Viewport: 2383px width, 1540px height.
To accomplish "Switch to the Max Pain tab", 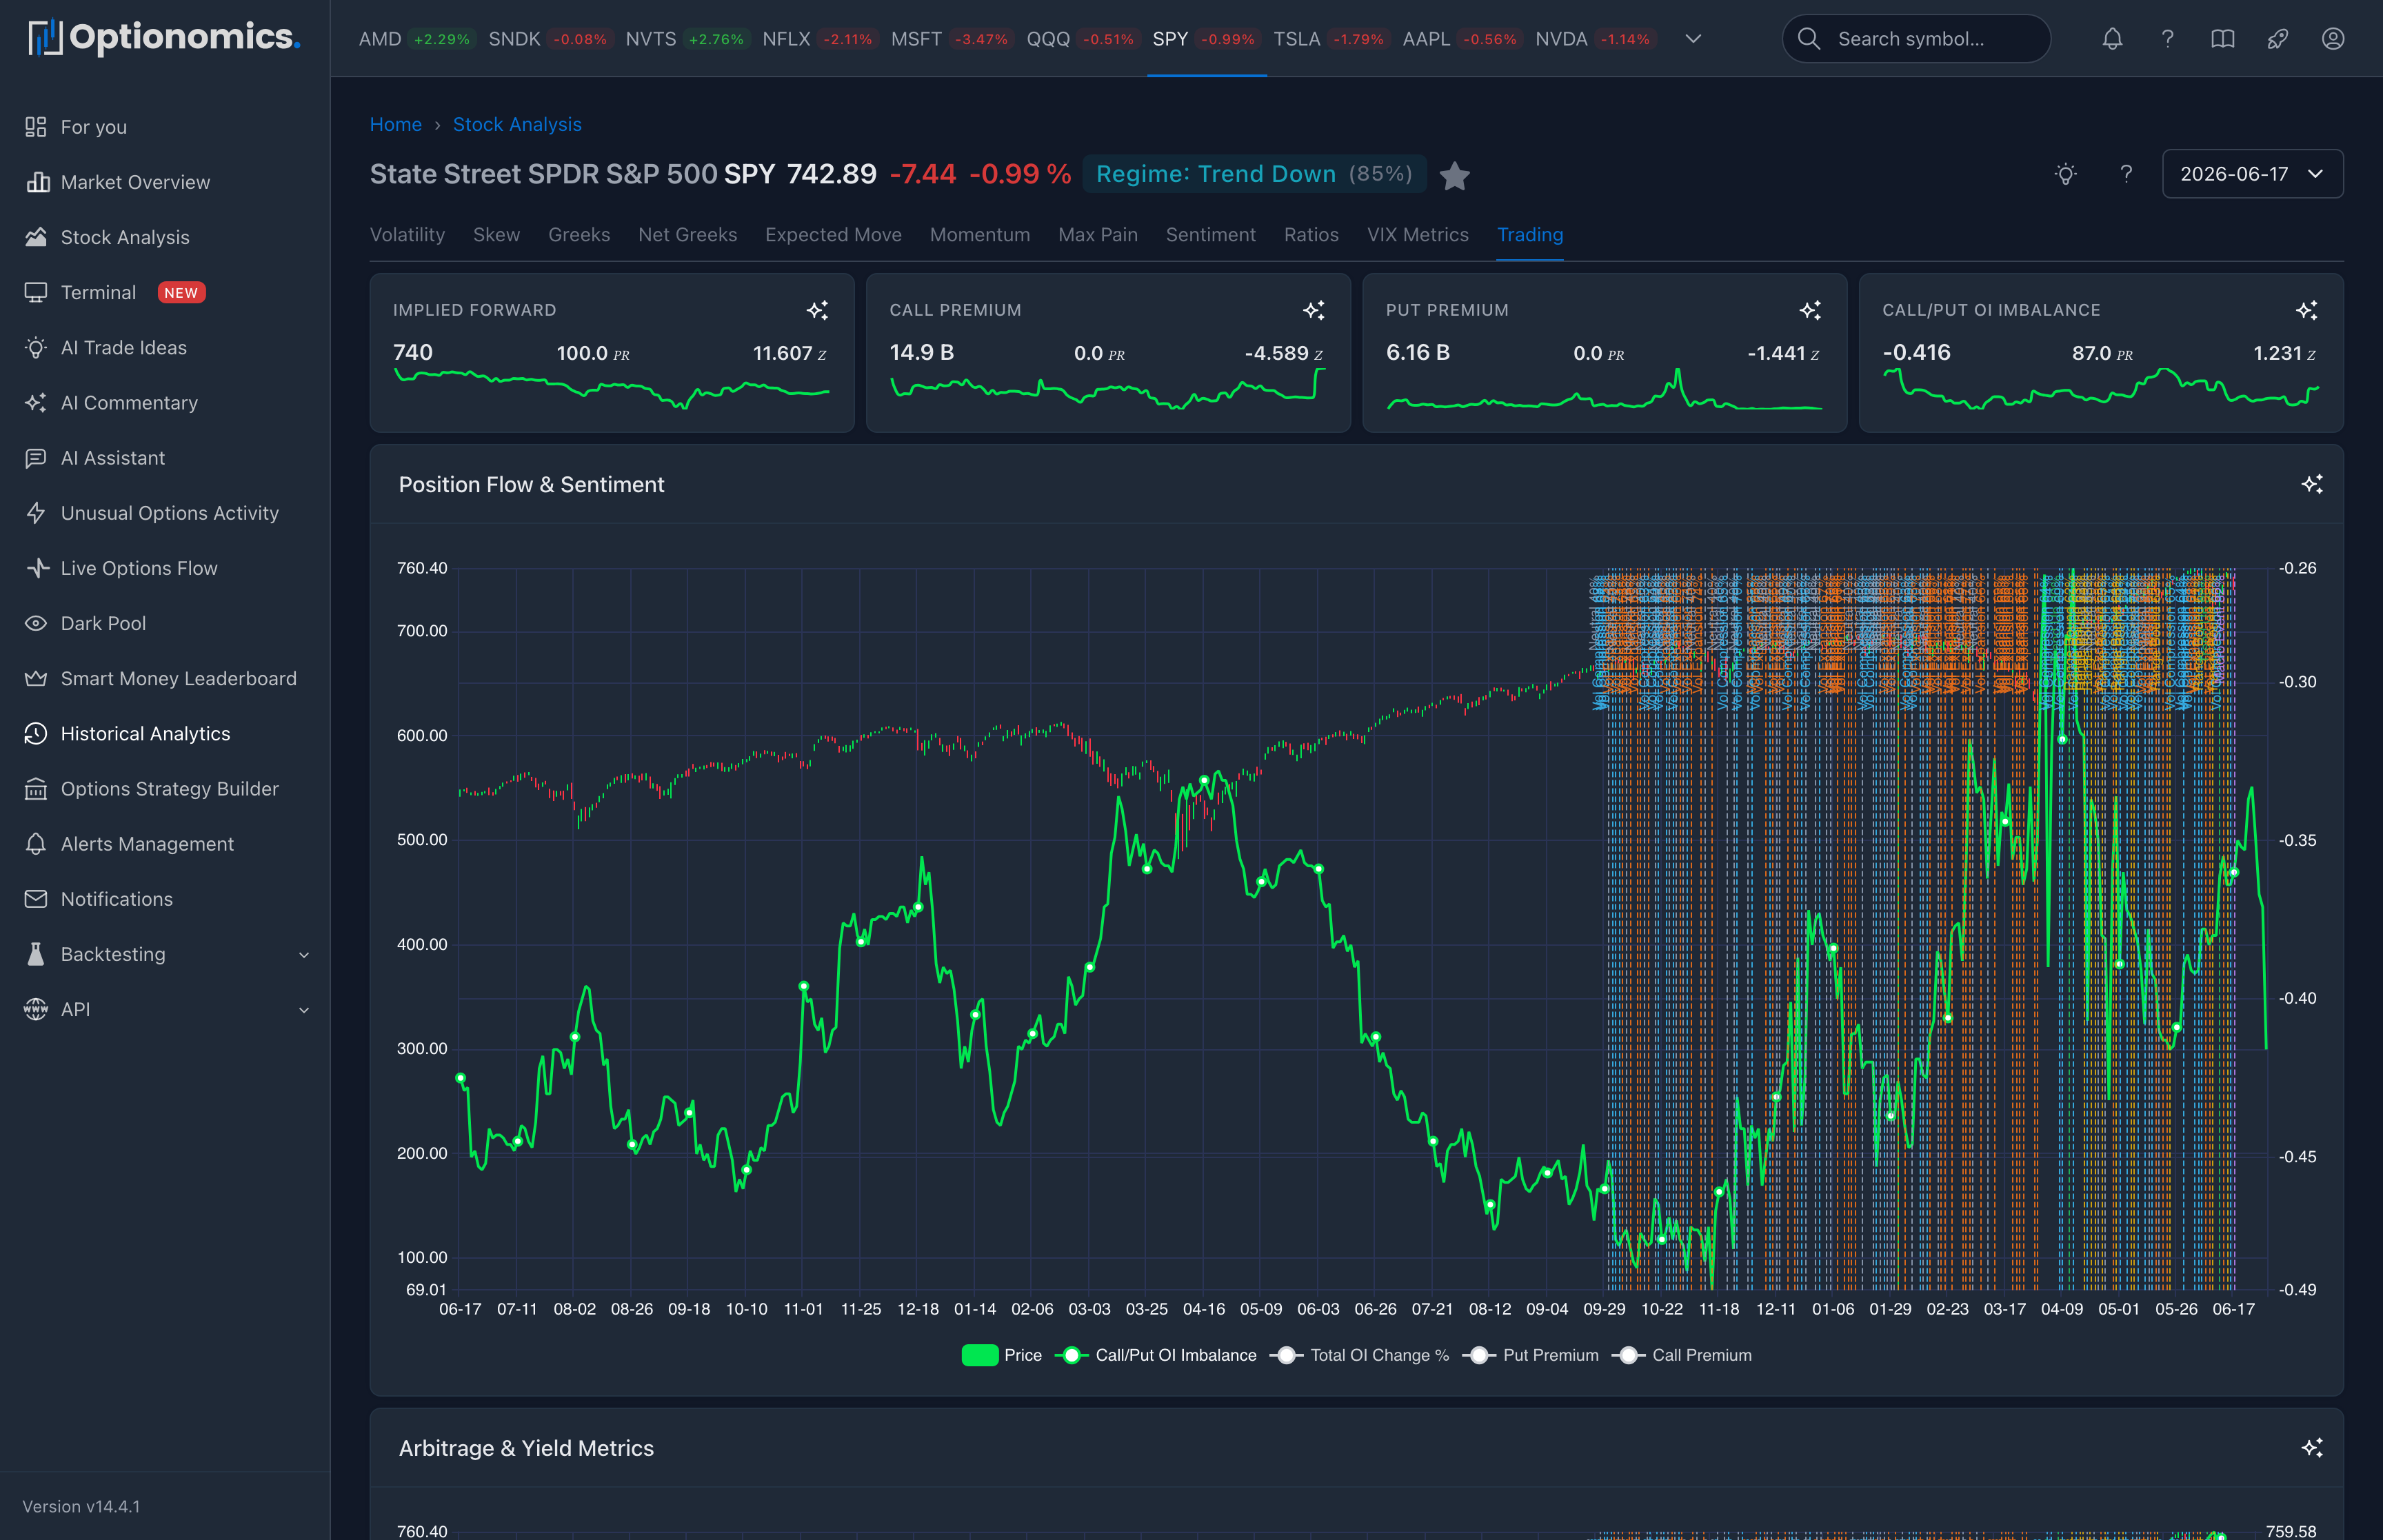I will (1098, 235).
